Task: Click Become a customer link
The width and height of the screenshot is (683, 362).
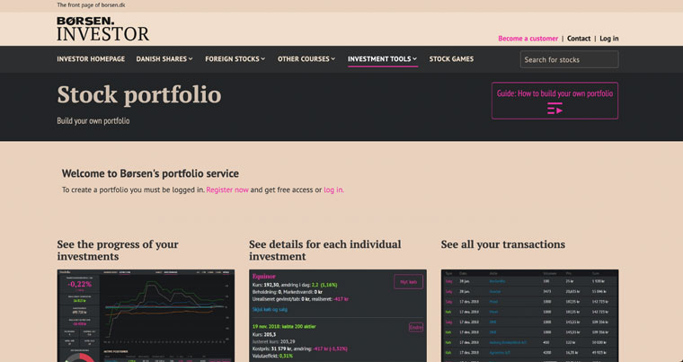Action: (528, 39)
